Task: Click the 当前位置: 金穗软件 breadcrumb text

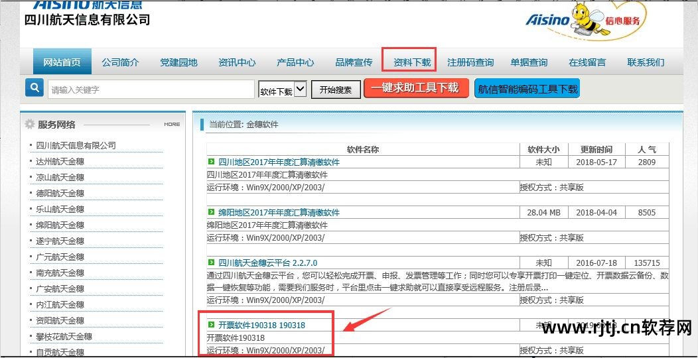Action: (x=244, y=125)
